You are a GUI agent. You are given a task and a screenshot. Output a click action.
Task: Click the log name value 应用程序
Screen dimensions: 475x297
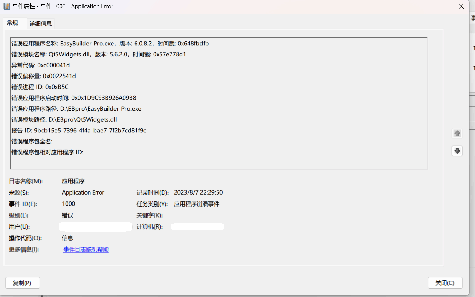(73, 181)
